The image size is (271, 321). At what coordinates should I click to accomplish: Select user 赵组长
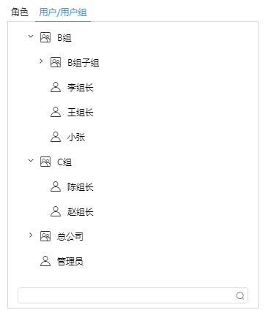pos(81,212)
